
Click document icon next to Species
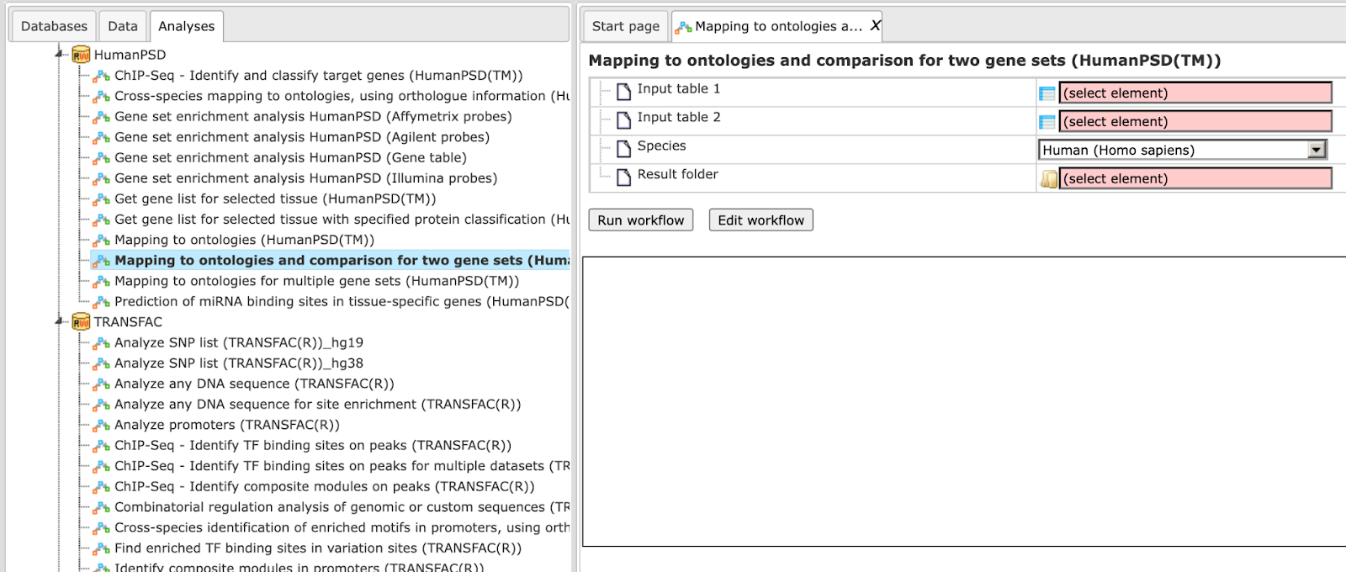623,149
